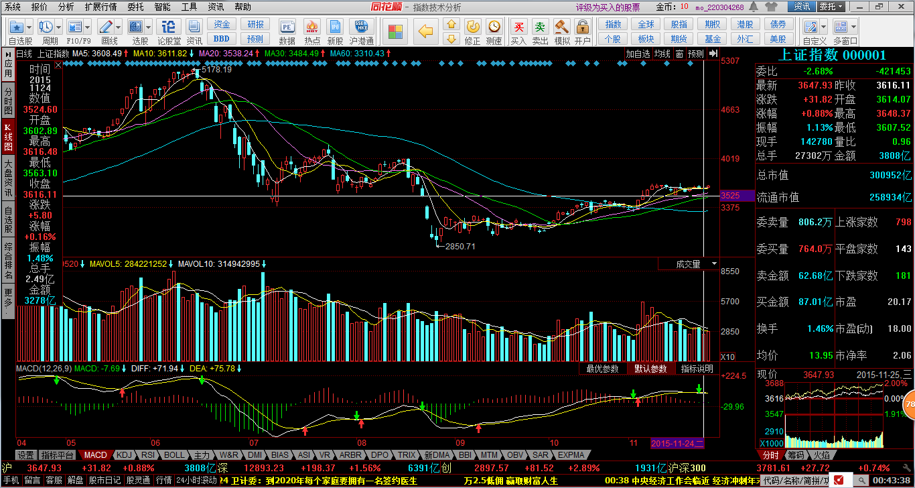Click the BBD toolbar button
Screen dimensions: 915x488
(x=222, y=39)
